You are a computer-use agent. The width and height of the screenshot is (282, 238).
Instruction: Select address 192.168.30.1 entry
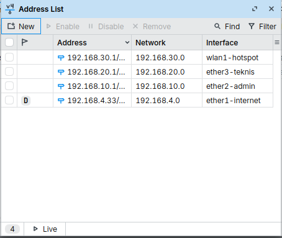(x=96, y=58)
